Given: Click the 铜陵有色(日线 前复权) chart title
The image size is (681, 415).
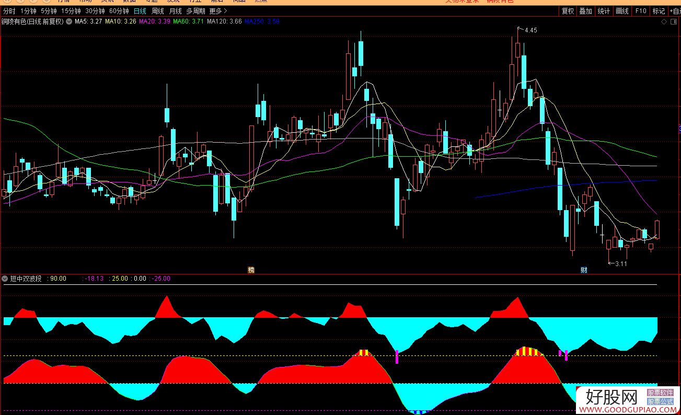Looking at the screenshot, I should 32,22.
